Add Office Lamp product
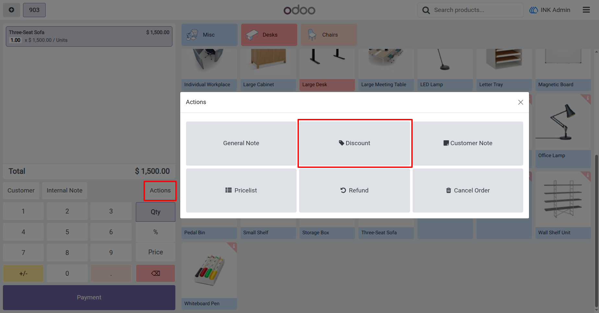Viewport: 599px width, 313px height. [563, 131]
